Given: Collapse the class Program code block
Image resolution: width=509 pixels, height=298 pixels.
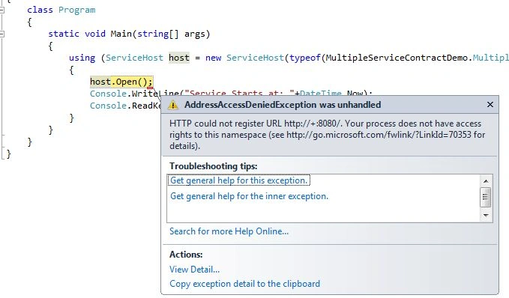Looking at the screenshot, I should coord(2,10).
